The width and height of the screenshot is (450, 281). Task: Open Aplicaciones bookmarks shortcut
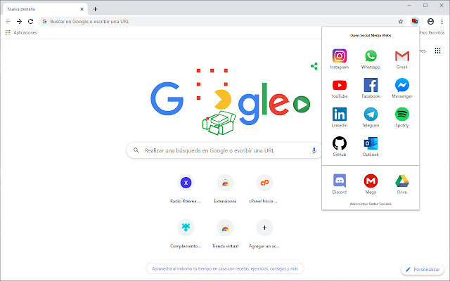[21, 33]
